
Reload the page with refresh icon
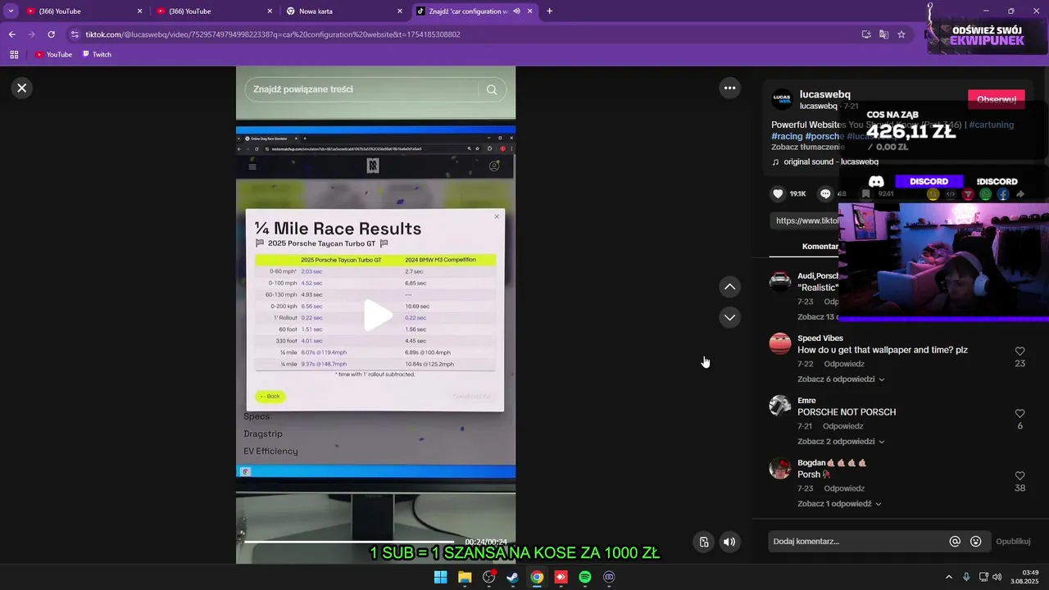coord(51,34)
